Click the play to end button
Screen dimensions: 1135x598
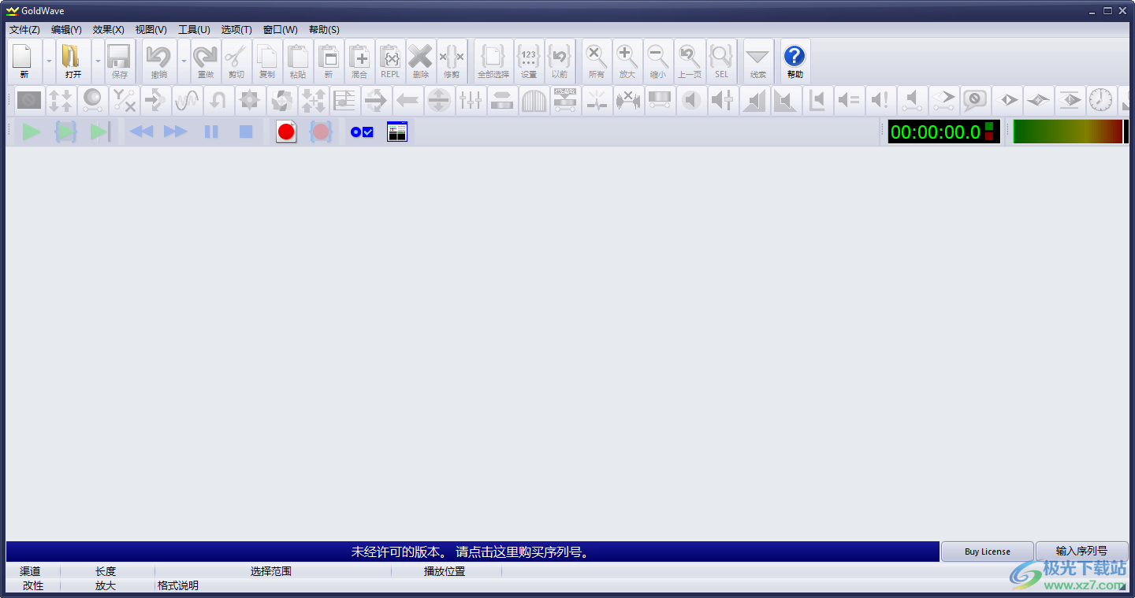(100, 132)
